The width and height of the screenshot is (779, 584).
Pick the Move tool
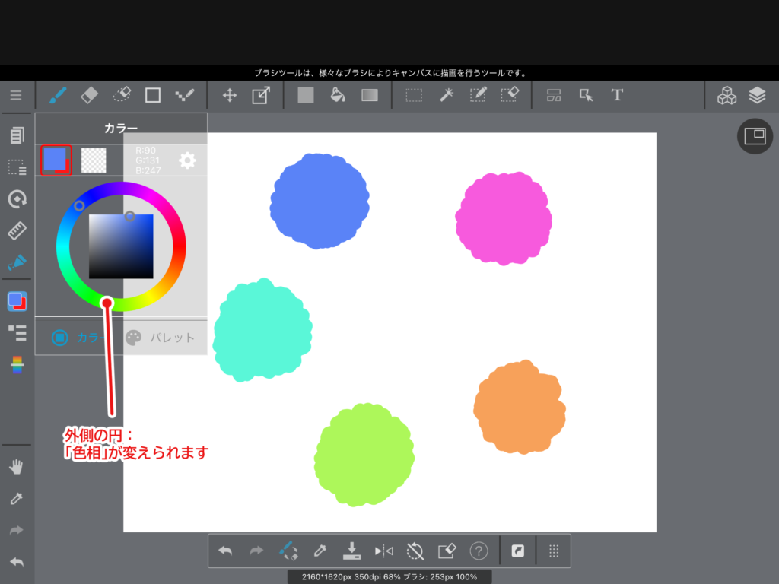(229, 95)
